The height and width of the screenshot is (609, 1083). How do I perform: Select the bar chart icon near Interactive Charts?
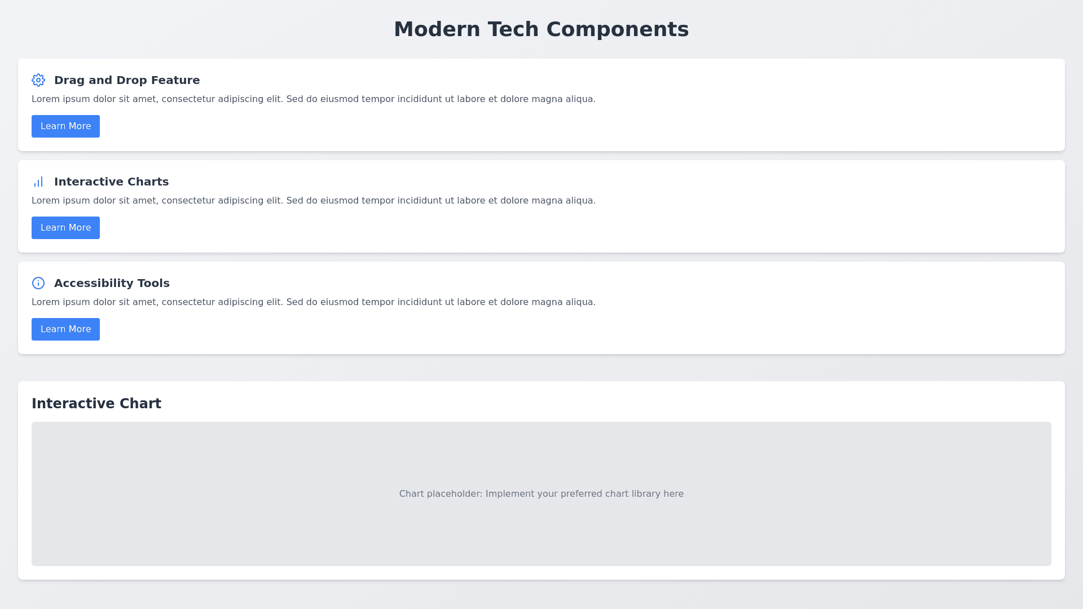[38, 182]
